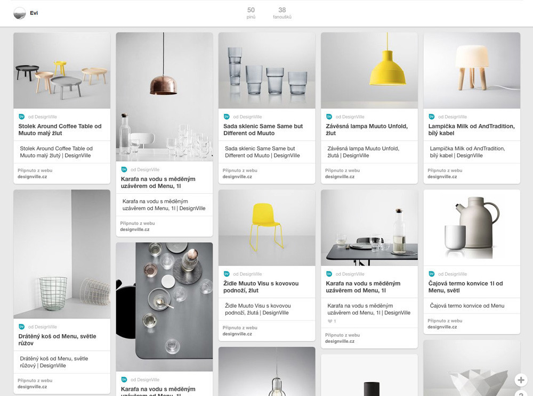
Task: Open designville.cz source on Sada sklenic pin
Action: (237, 177)
